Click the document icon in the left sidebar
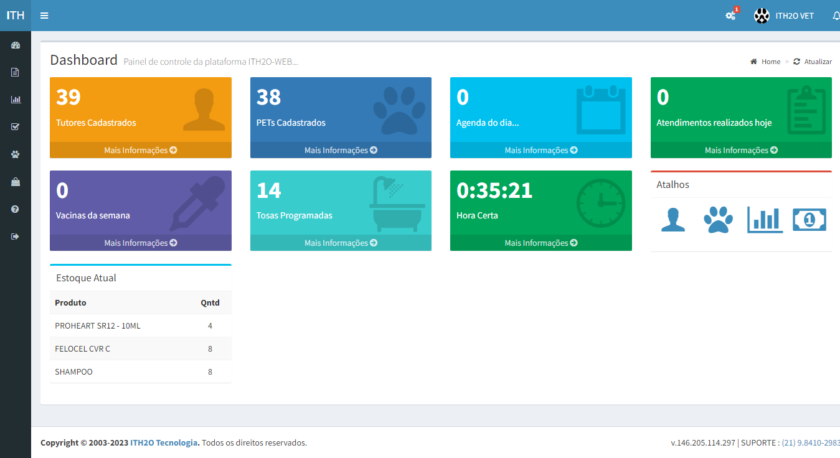The width and height of the screenshot is (840, 458). (x=15, y=72)
